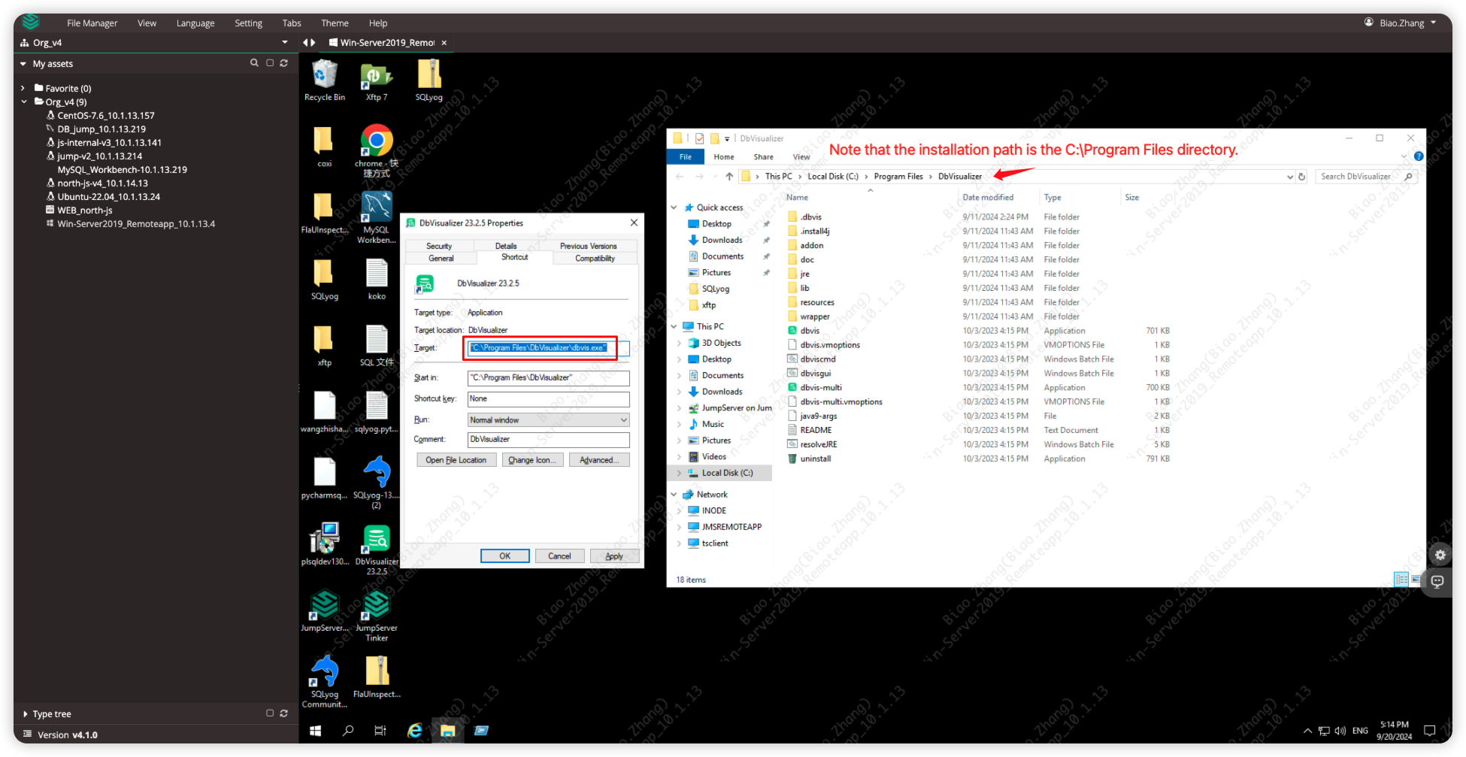
Task: Open the Biao.Zhang user menu
Action: (x=1401, y=23)
